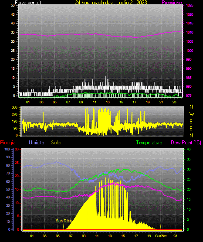
Task: Click wind force axis value "40"
Action: [13, 23]
